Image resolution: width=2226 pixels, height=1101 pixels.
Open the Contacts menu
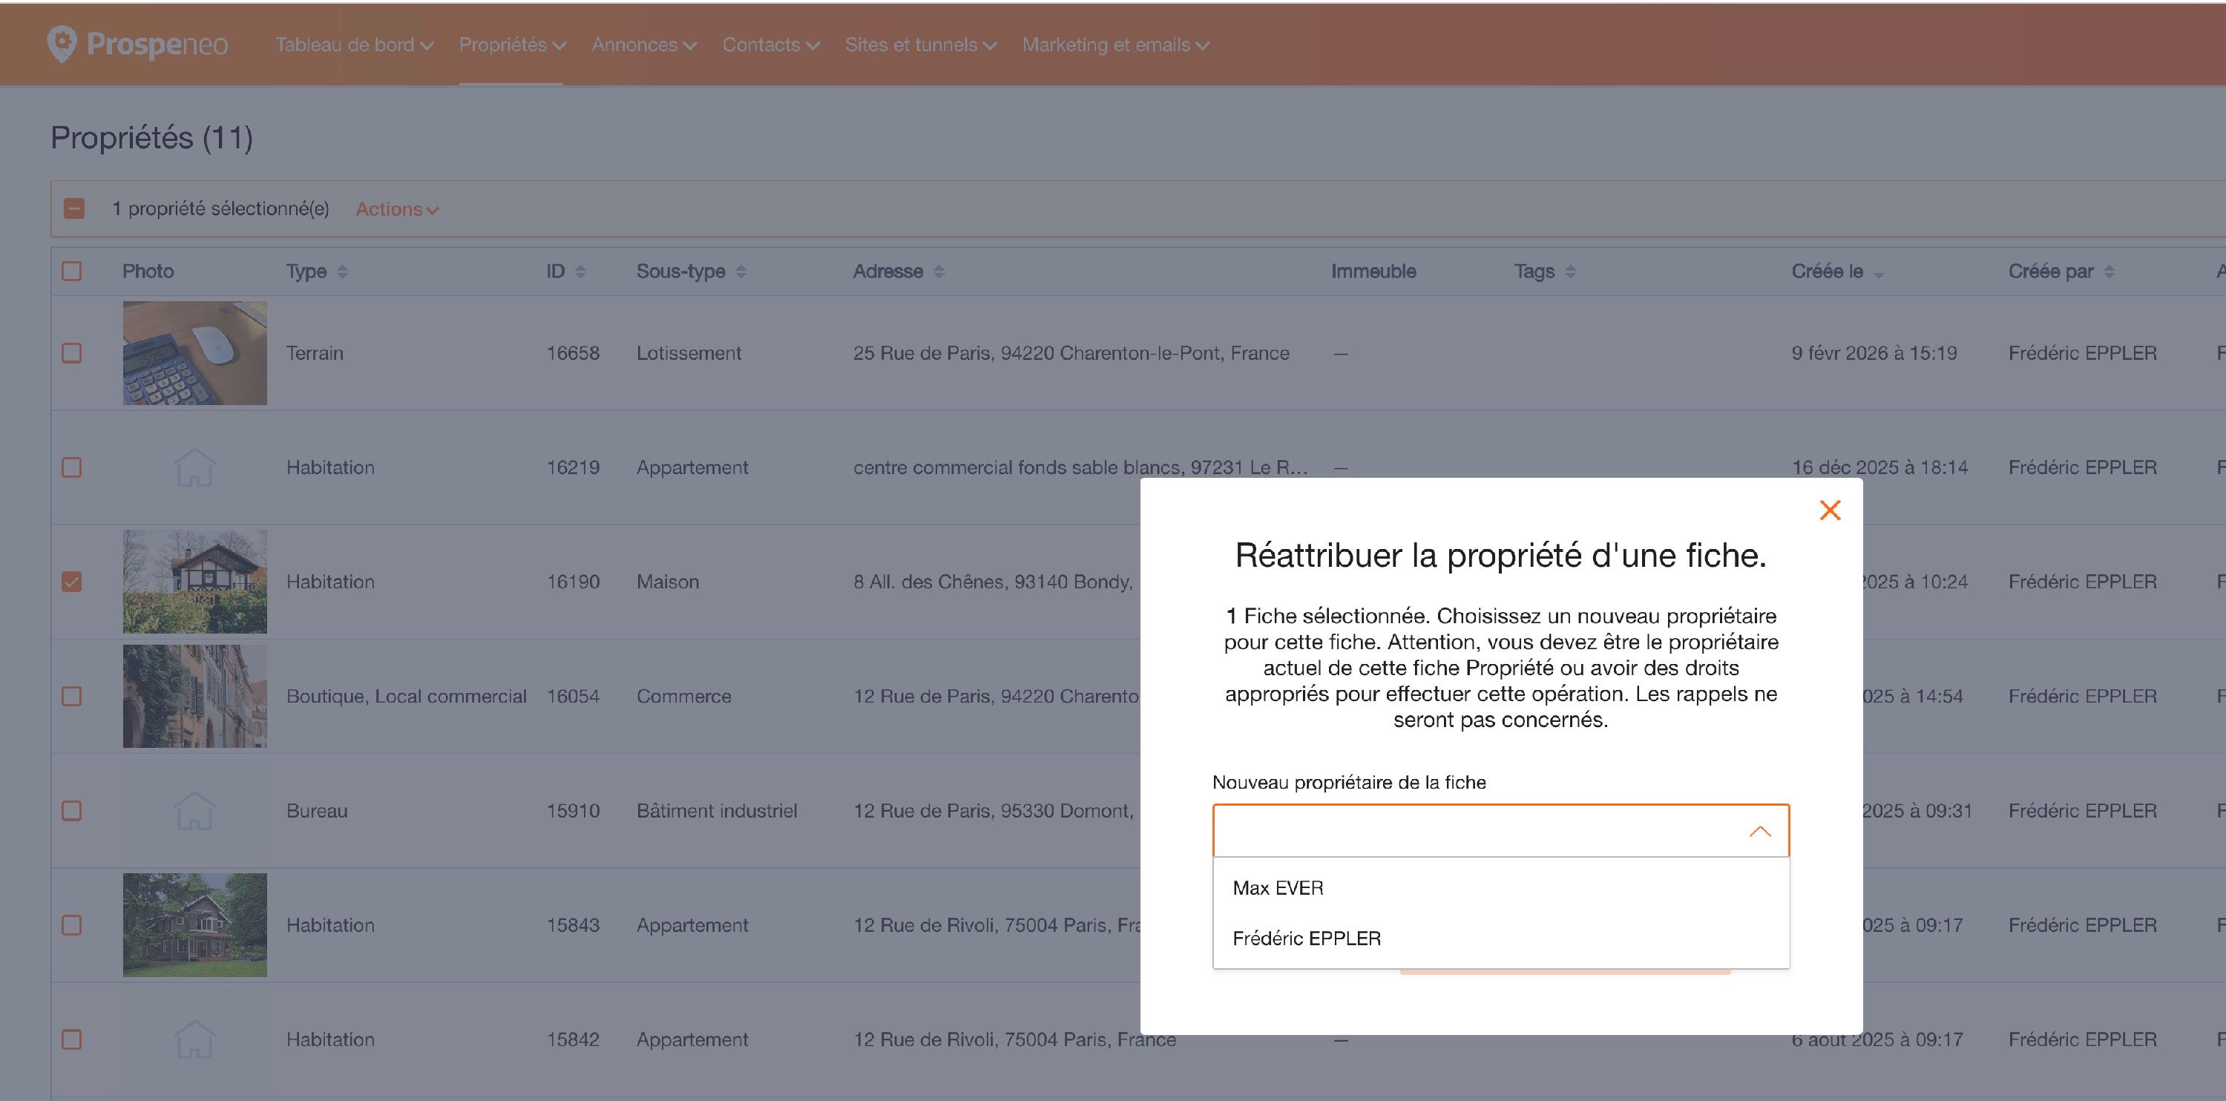(770, 45)
